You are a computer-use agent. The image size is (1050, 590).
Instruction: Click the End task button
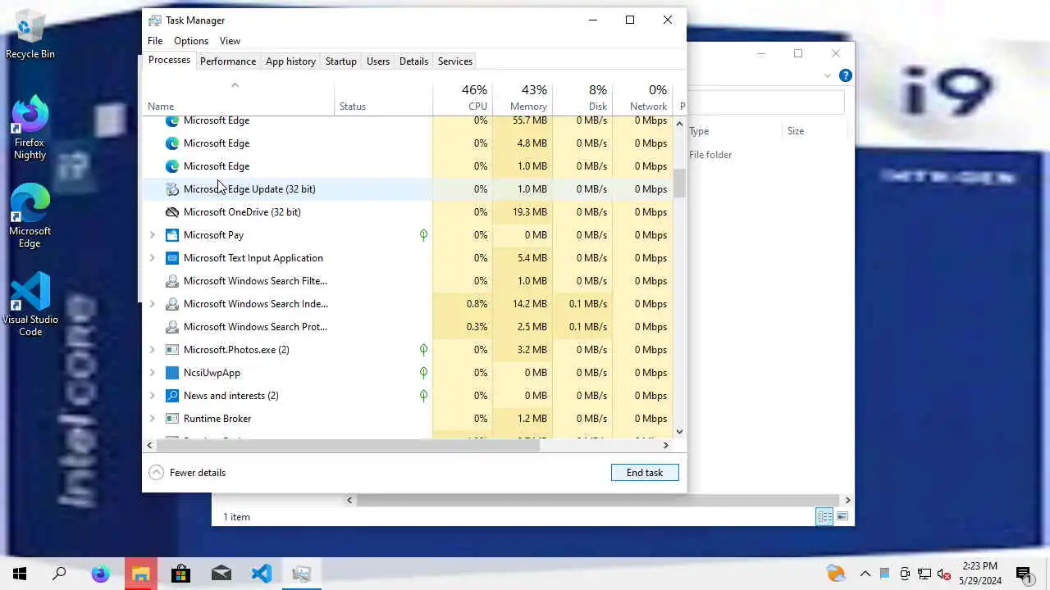tap(645, 473)
